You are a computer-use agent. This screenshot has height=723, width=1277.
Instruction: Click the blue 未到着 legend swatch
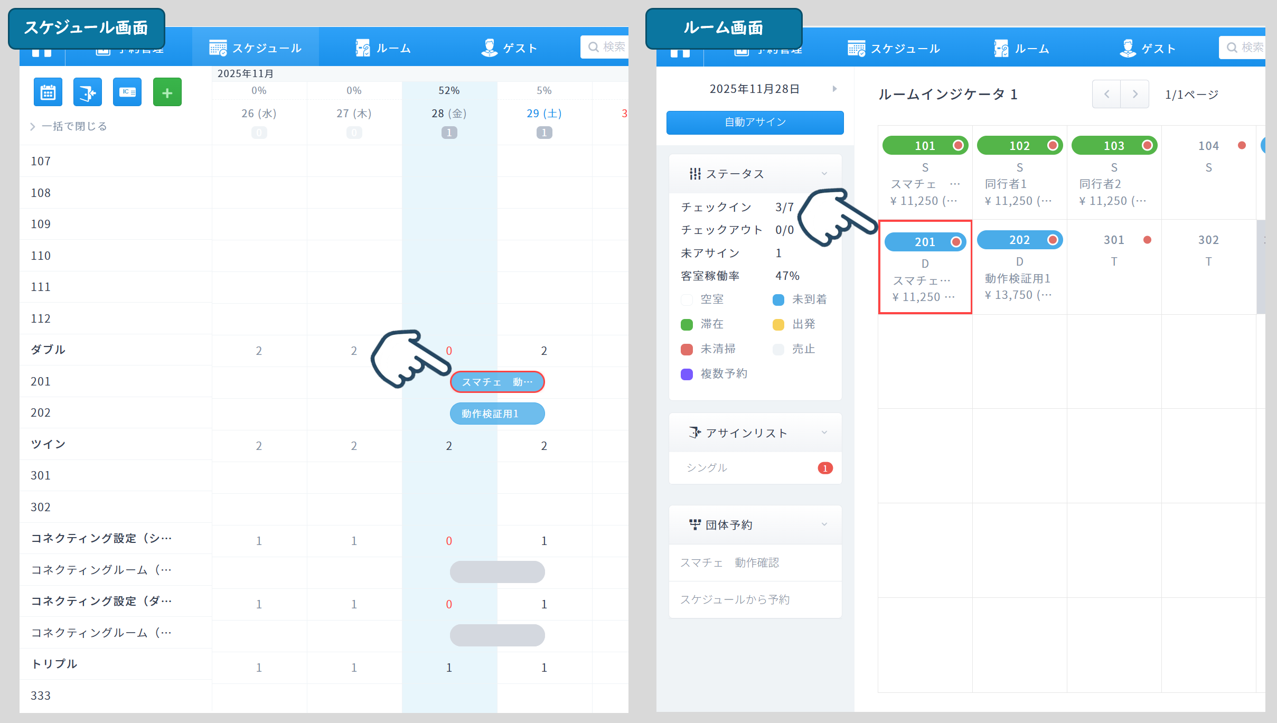click(x=778, y=300)
